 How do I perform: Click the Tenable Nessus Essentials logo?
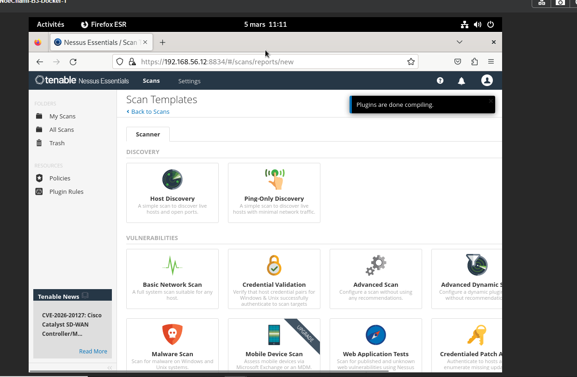[82, 80]
